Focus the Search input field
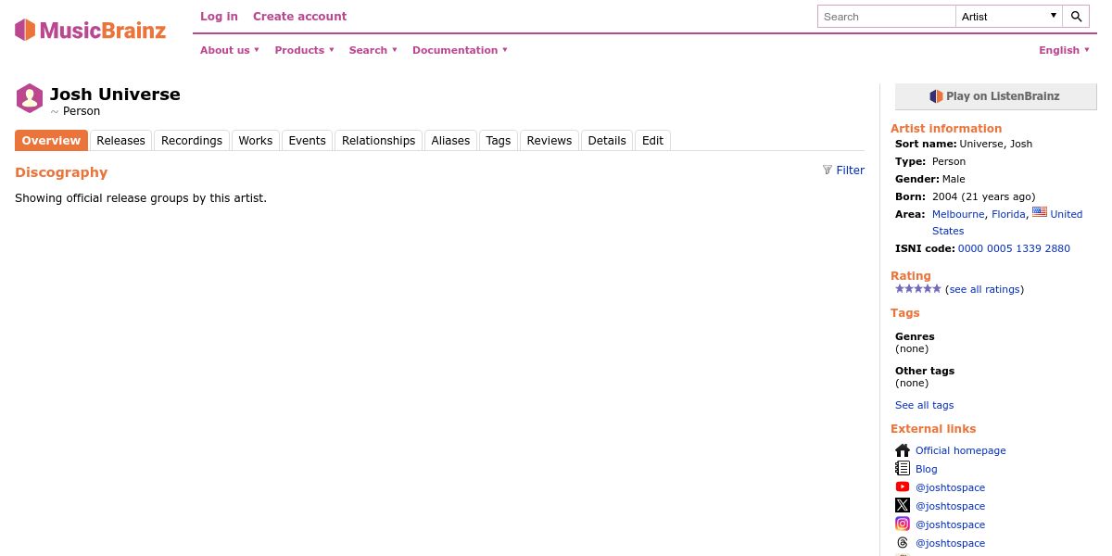 [887, 17]
